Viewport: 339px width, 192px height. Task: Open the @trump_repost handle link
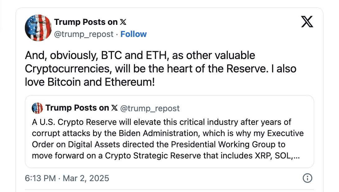tap(83, 34)
